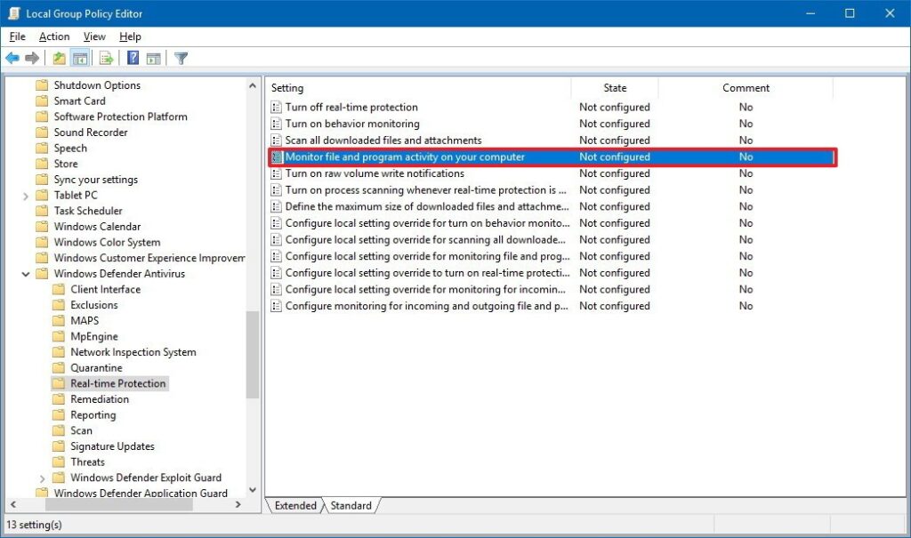Click the tree pane scroll up arrow
The width and height of the screenshot is (911, 538).
(x=253, y=85)
